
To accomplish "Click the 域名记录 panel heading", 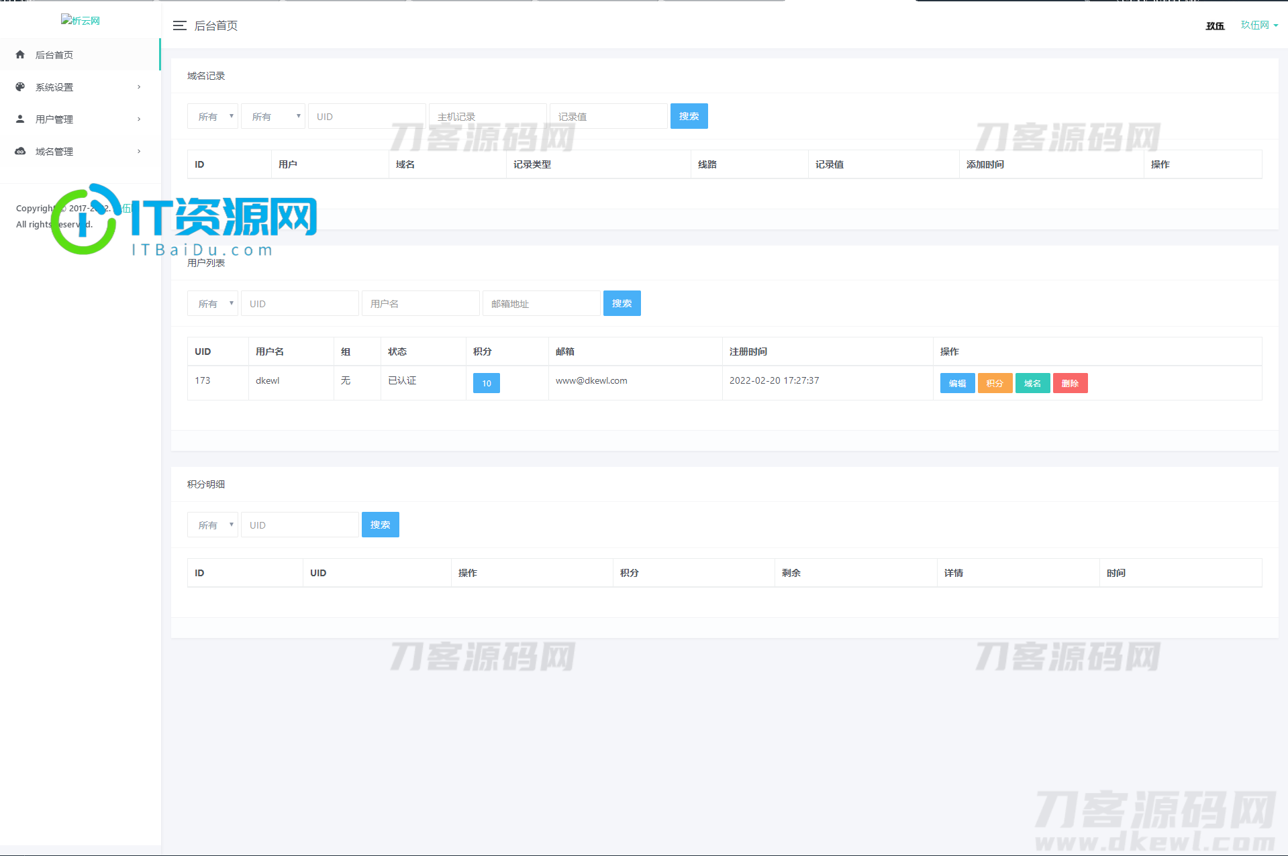I will coord(206,76).
